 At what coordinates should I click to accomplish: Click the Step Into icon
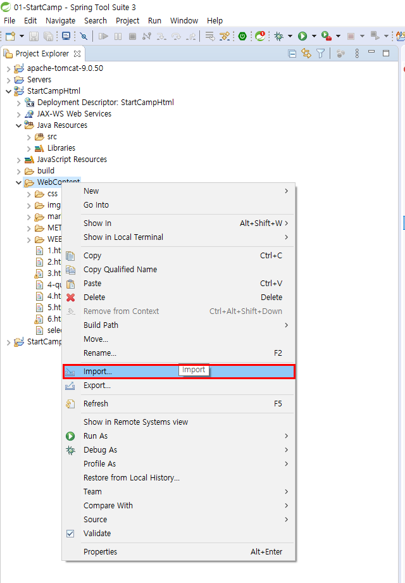coord(161,36)
